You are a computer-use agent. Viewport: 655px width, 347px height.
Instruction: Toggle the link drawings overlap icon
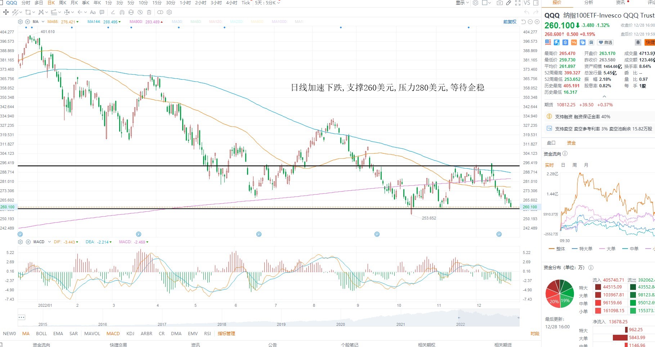(x=160, y=12)
